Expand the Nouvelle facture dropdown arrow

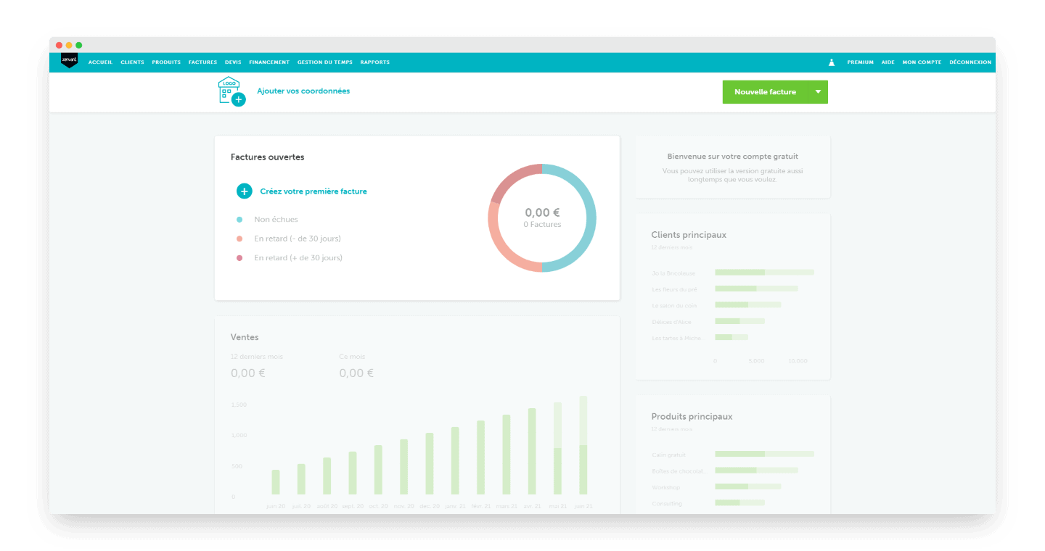pos(818,92)
